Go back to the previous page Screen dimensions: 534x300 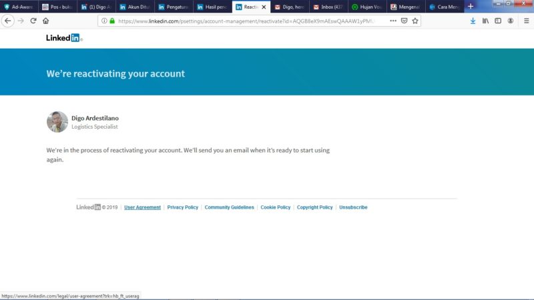coord(8,21)
